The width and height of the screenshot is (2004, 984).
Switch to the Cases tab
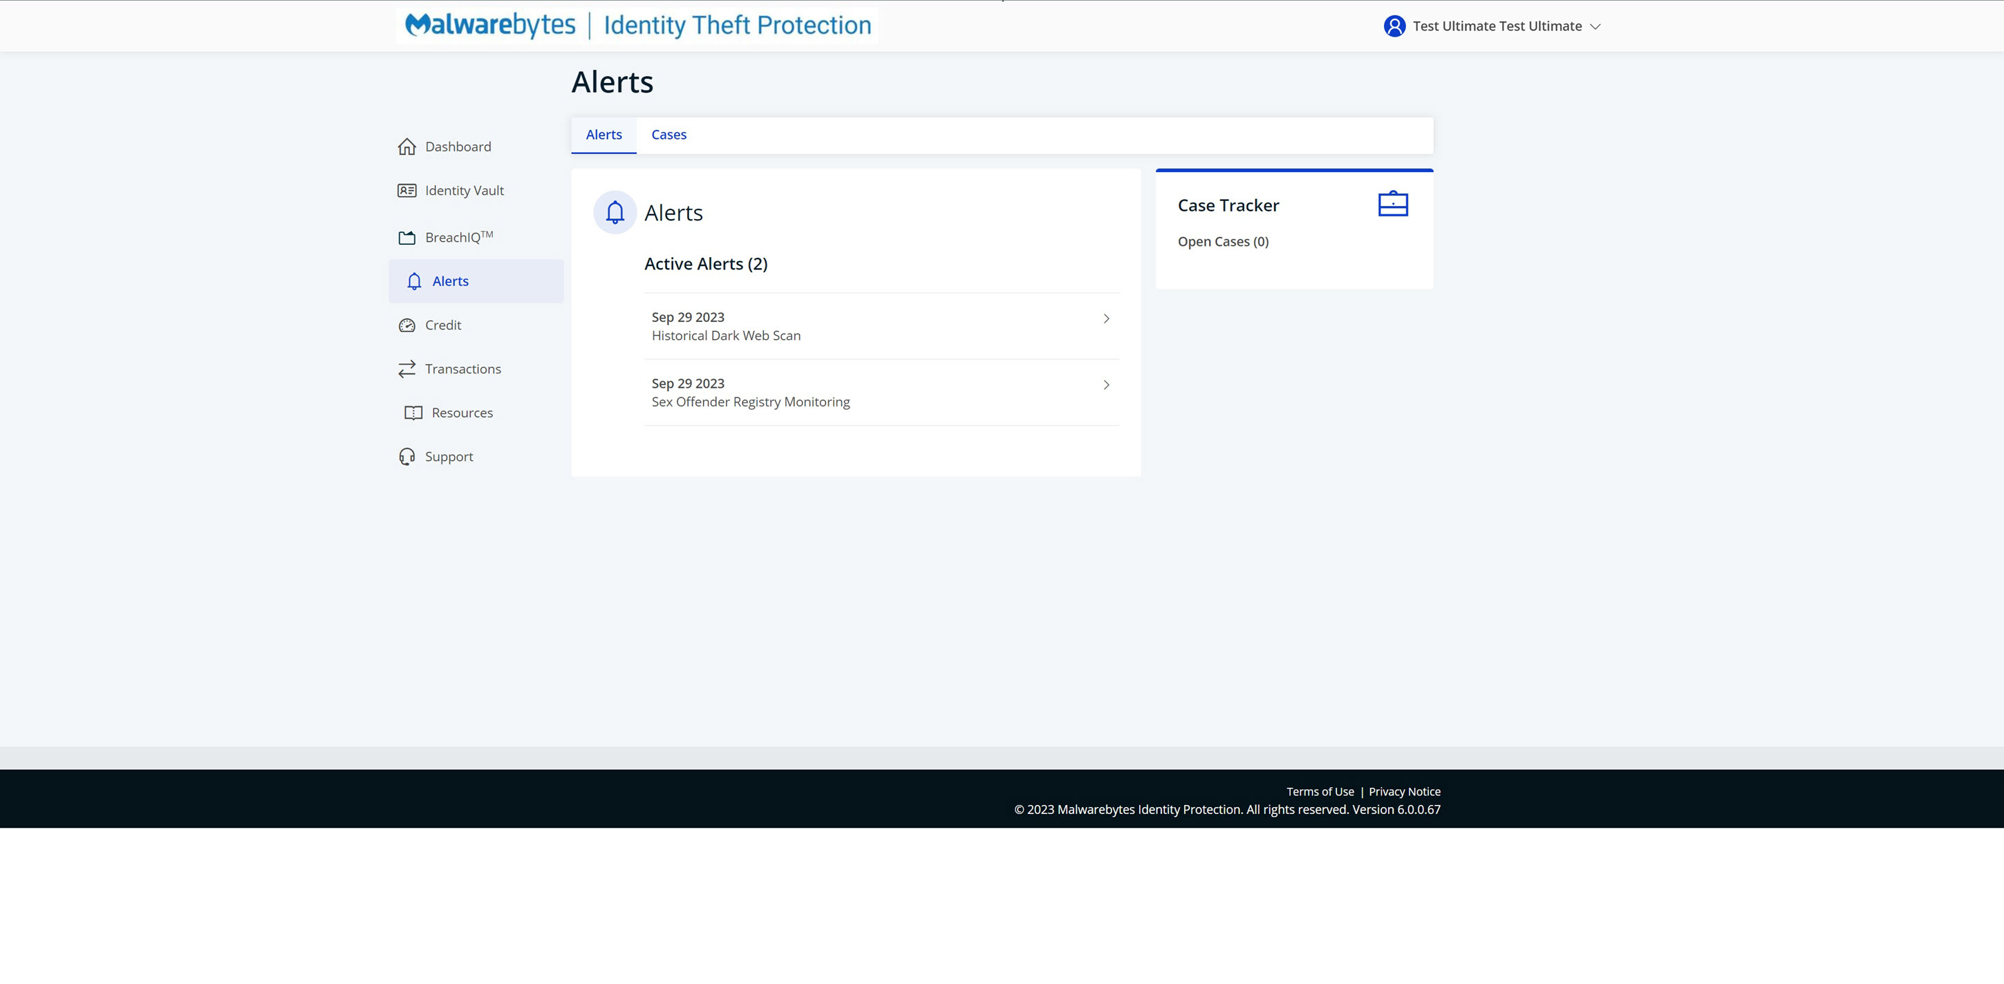pos(668,135)
